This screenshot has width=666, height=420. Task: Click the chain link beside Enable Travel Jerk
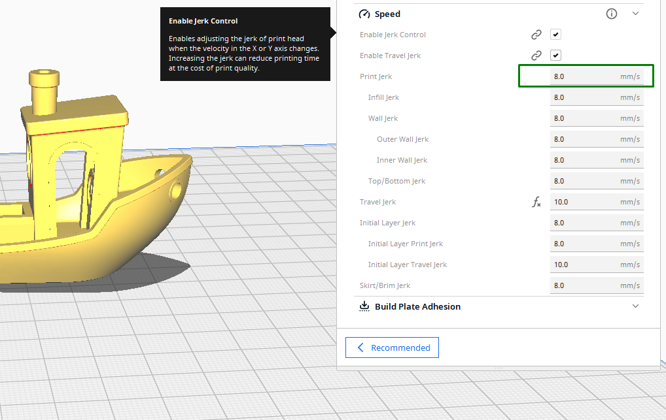(x=536, y=55)
